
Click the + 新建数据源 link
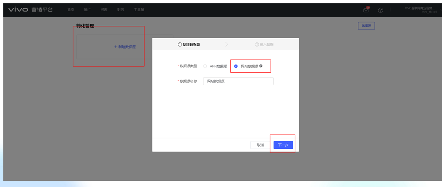coord(125,47)
